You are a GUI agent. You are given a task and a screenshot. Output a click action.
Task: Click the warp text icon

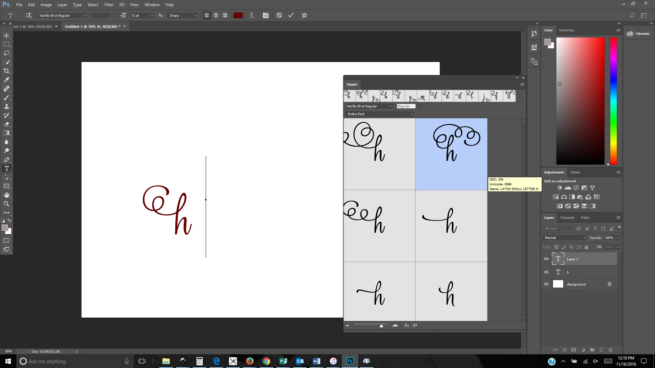pyautogui.click(x=252, y=15)
